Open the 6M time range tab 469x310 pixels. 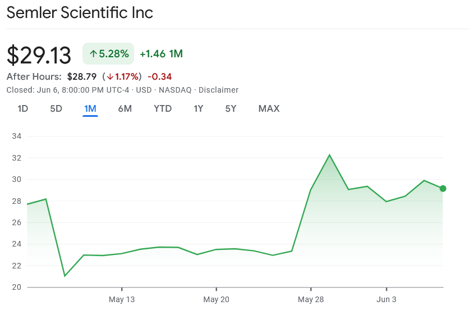click(x=125, y=108)
